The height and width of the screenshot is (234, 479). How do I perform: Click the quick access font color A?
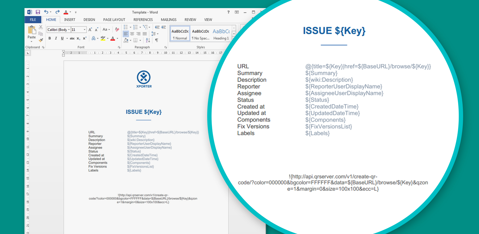tap(66, 12)
